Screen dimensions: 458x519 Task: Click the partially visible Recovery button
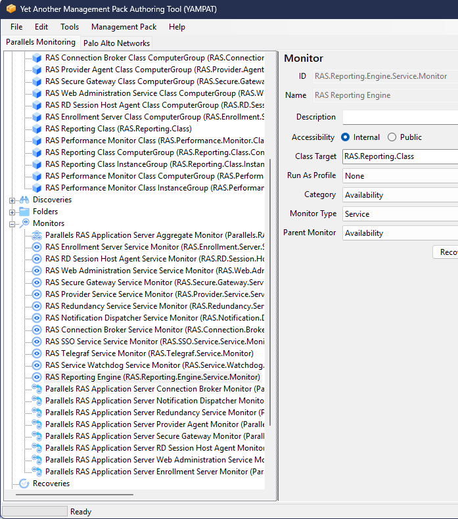tap(447, 252)
